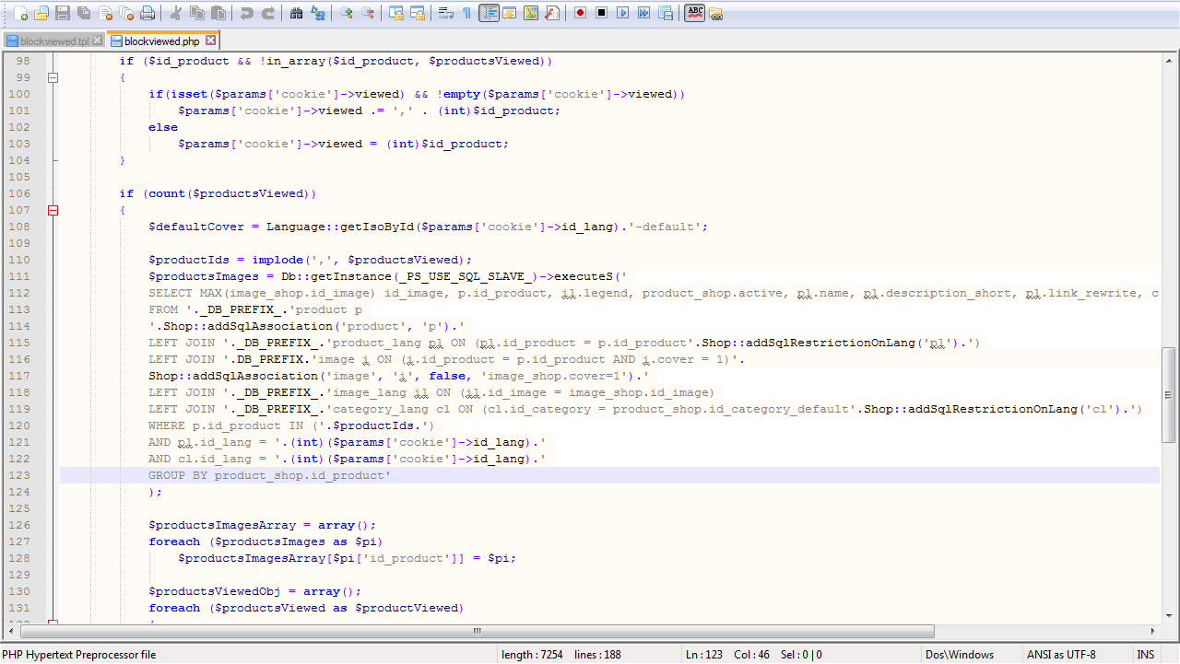Collapse the code block at line 107
This screenshot has width=1180, height=664.
tap(53, 210)
